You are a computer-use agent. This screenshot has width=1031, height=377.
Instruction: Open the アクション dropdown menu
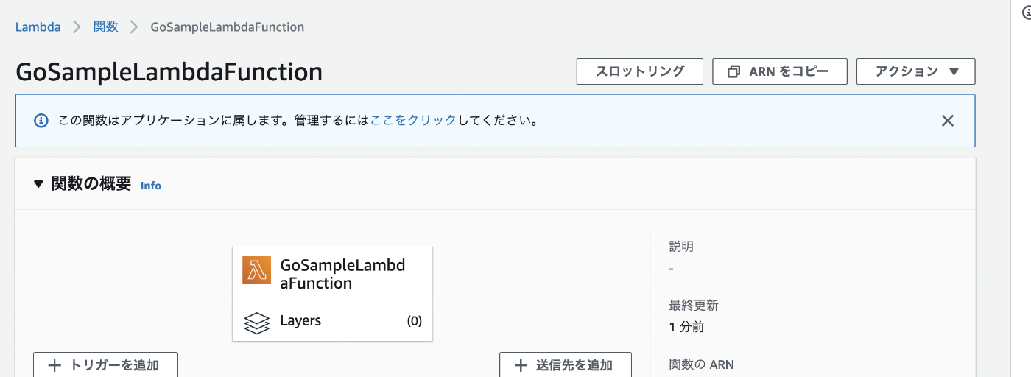tap(916, 71)
